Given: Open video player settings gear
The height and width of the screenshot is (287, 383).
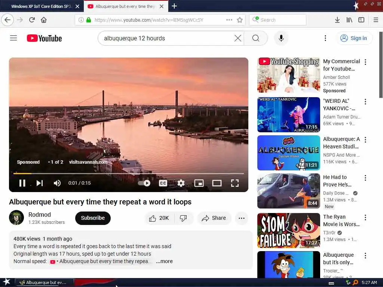Looking at the screenshot, I should 181,183.
